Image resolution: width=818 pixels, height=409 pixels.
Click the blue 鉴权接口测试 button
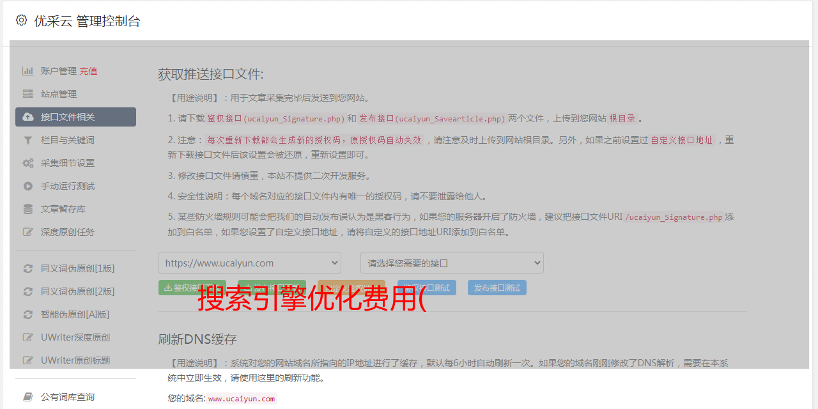pos(427,288)
